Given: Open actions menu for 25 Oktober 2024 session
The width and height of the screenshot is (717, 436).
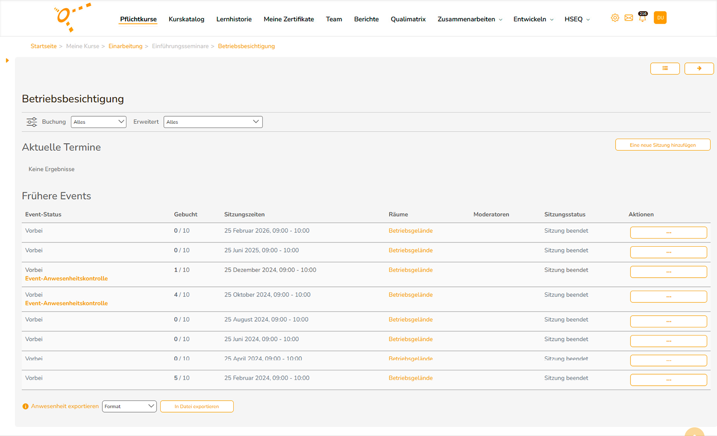Looking at the screenshot, I should point(669,296).
